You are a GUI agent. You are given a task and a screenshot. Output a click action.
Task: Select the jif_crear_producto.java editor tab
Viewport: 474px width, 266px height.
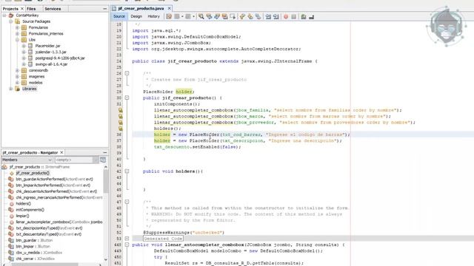(x=141, y=8)
